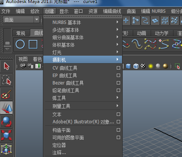Screen dimensions: 182x157
Task: Click the NURBS circle shelf icon
Action: (20, 44)
